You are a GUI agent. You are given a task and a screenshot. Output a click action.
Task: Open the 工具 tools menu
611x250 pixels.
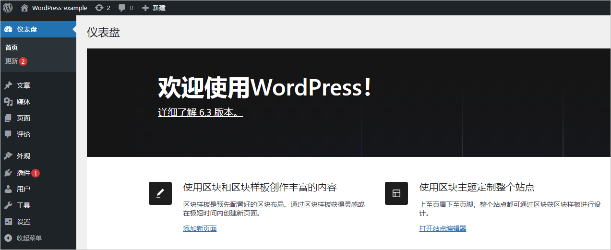pyautogui.click(x=24, y=205)
